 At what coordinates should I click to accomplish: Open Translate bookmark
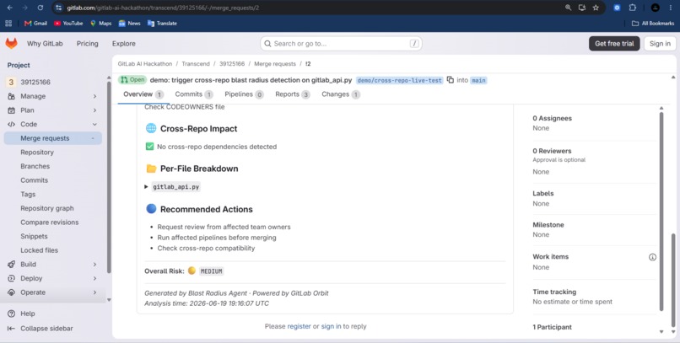(162, 24)
